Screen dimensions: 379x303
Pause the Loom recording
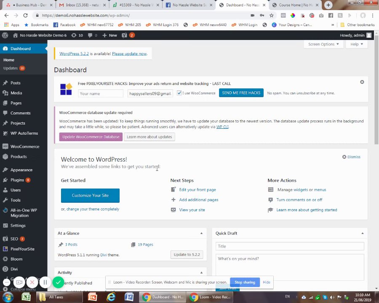coord(45,282)
